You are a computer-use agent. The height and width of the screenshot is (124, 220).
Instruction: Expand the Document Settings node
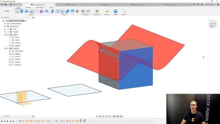click(x=5, y=23)
